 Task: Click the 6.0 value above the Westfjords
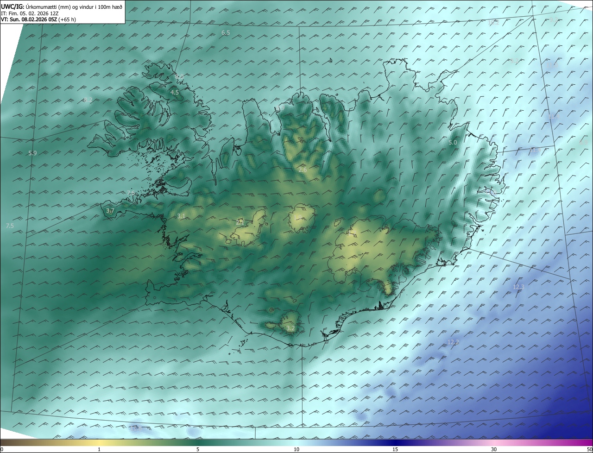(179, 76)
